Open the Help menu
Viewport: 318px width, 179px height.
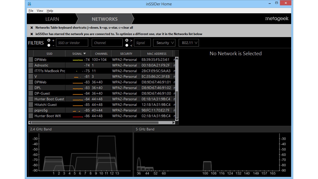pos(50,11)
